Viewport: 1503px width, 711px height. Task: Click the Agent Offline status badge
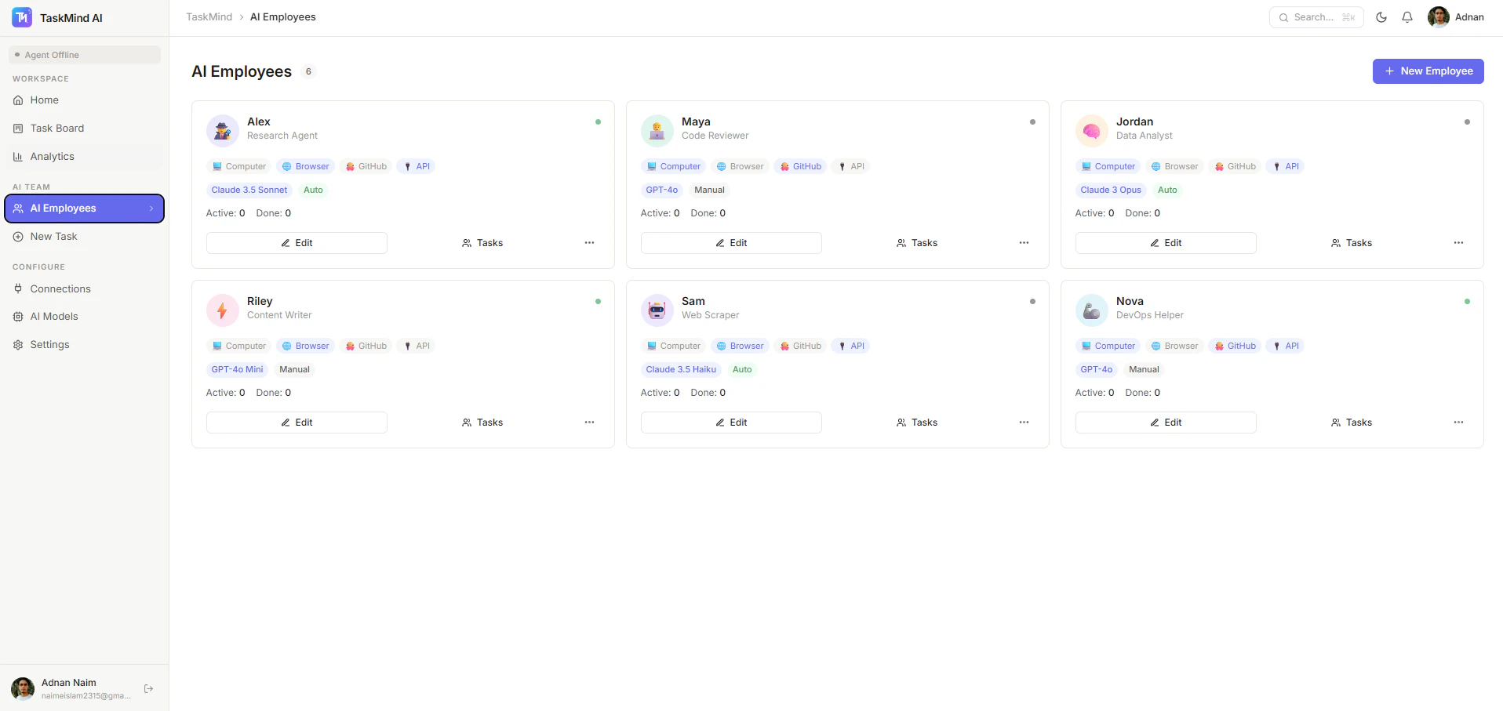[x=85, y=55]
